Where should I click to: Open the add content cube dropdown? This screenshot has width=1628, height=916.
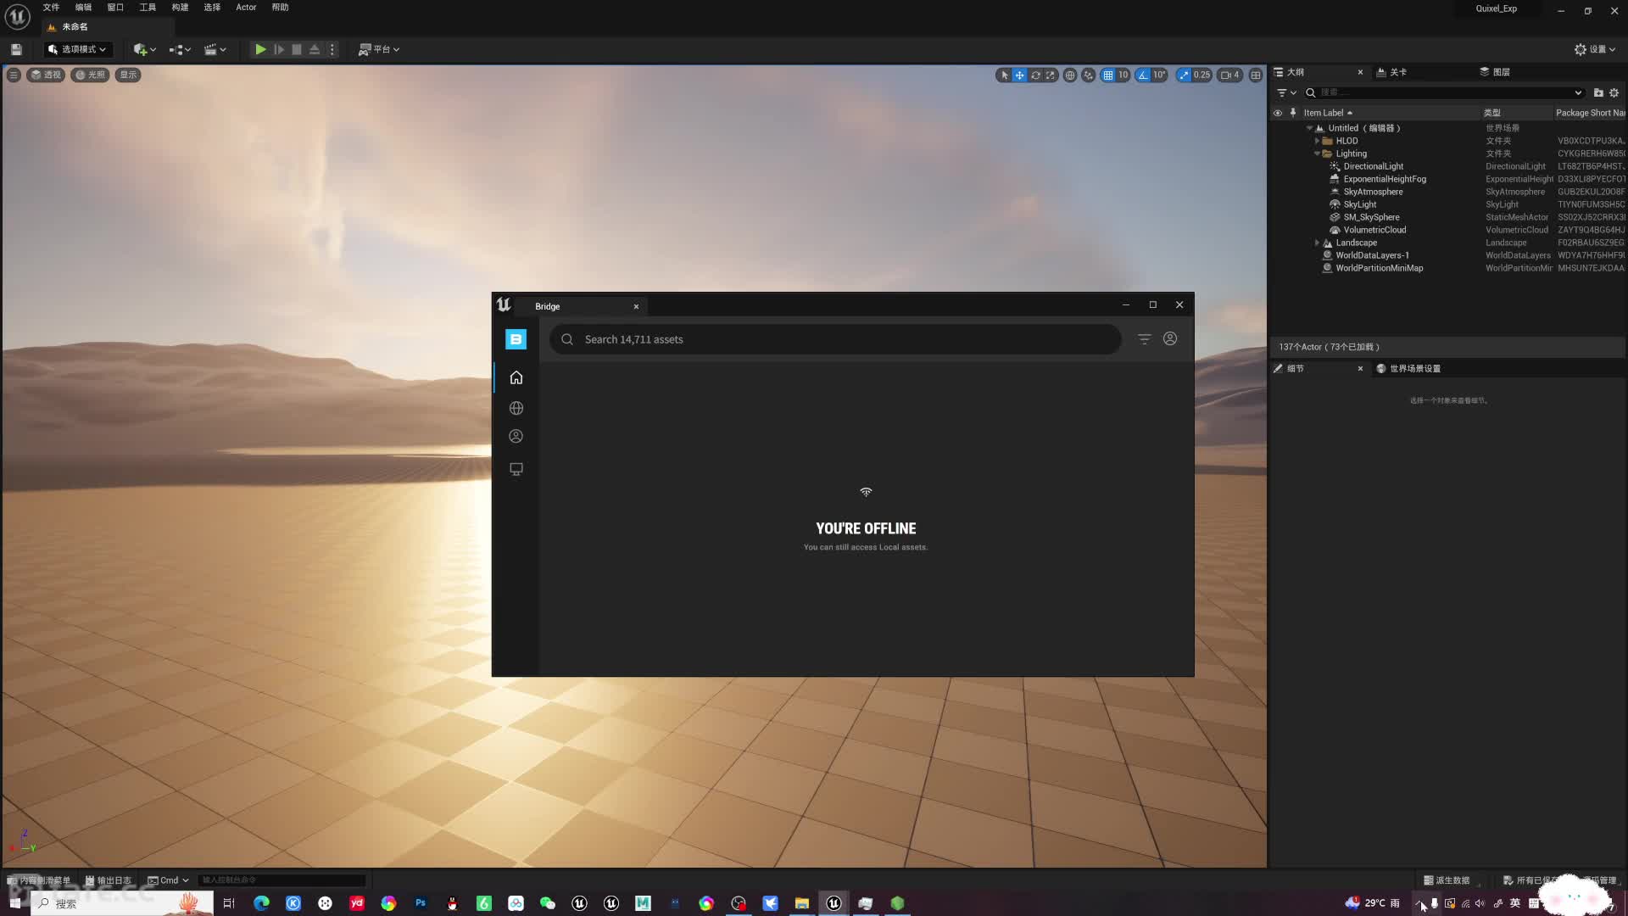[145, 49]
